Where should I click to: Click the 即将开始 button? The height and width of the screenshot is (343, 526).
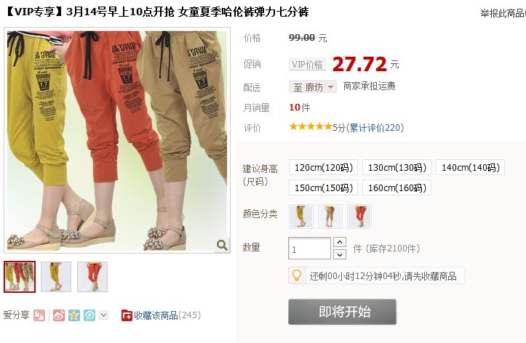(x=342, y=312)
